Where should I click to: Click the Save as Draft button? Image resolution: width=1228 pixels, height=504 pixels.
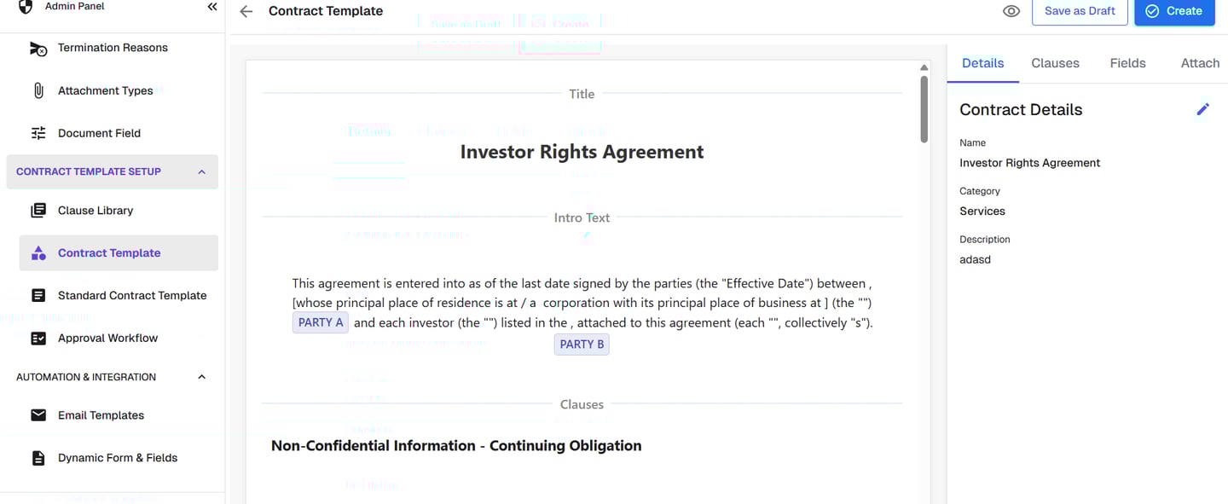pyautogui.click(x=1080, y=11)
